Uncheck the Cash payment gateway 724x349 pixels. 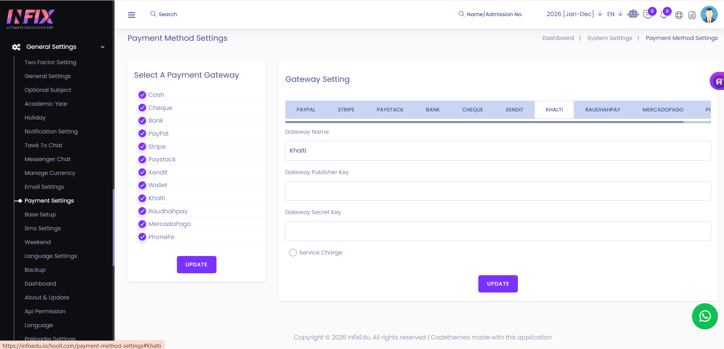[x=142, y=95]
